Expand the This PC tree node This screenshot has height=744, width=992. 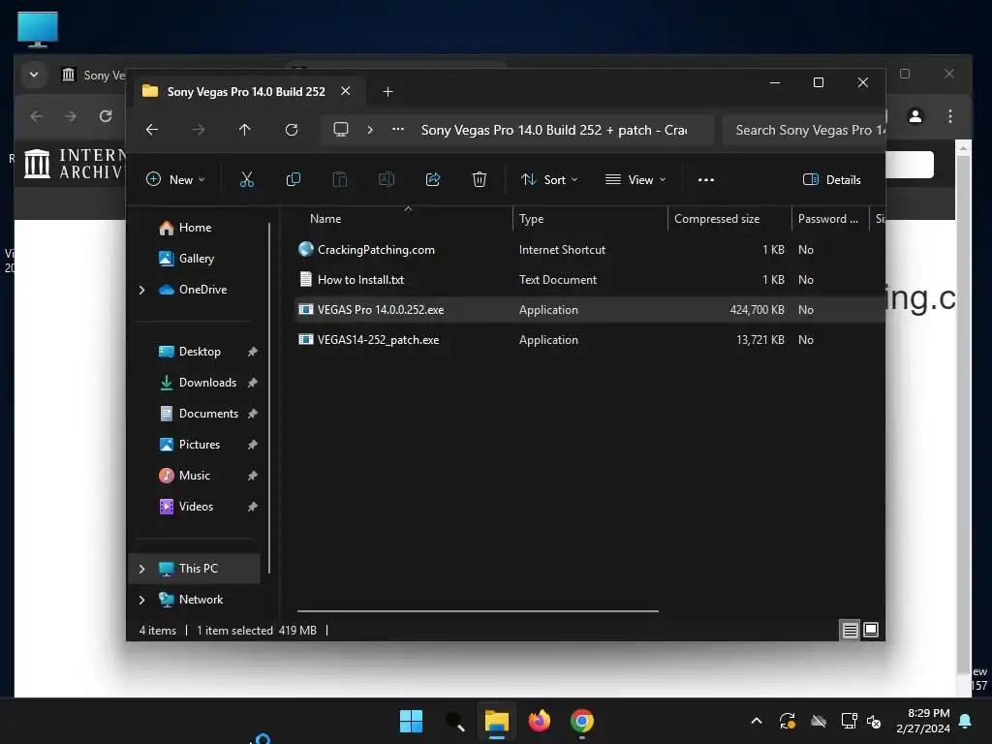pyautogui.click(x=141, y=569)
